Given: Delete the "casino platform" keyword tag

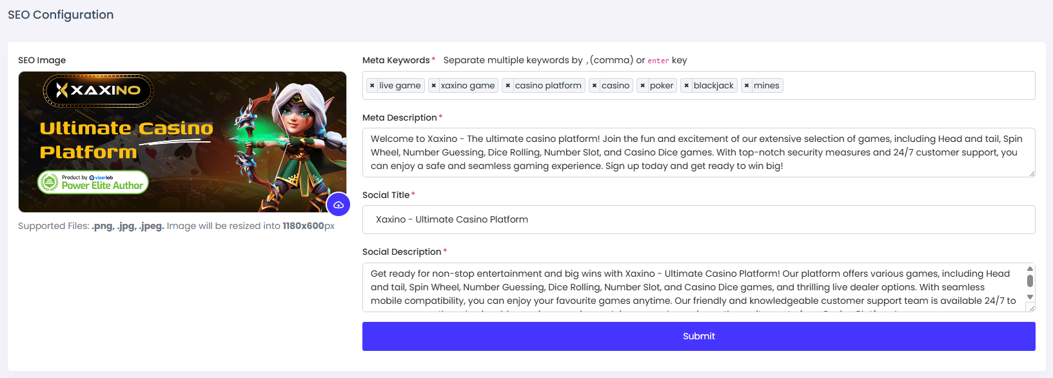Looking at the screenshot, I should tap(508, 86).
